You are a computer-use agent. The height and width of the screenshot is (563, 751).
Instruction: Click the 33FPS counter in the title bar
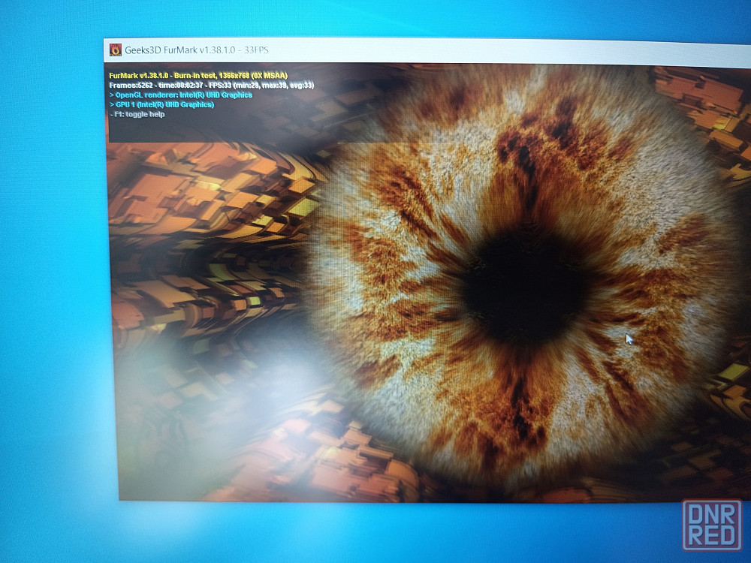coord(257,50)
